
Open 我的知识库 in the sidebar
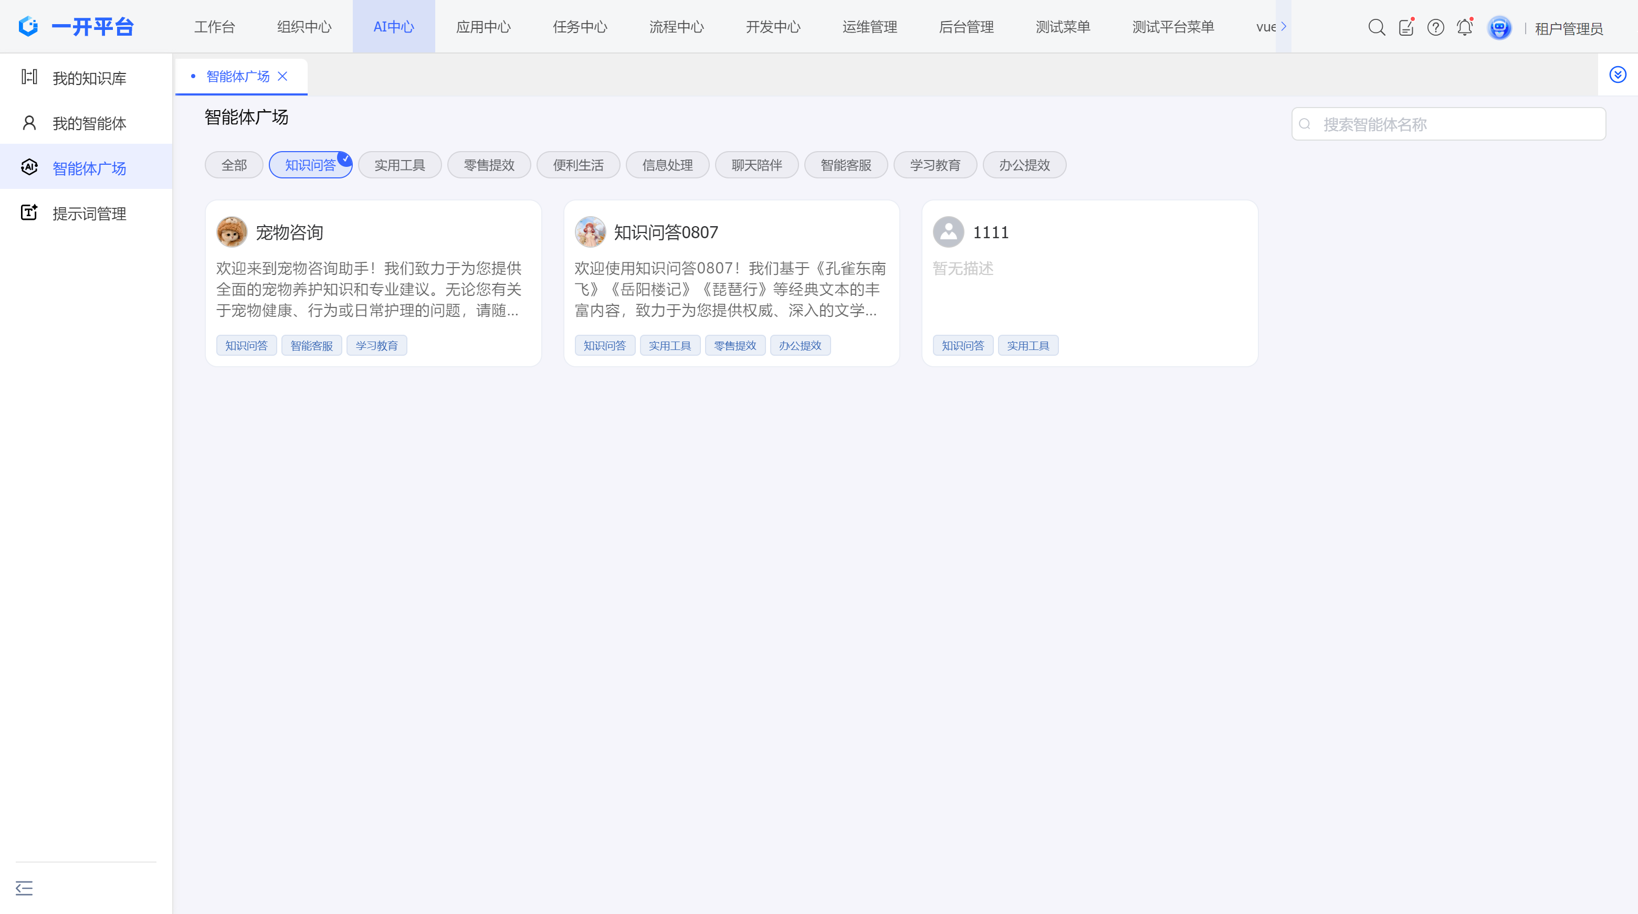[x=89, y=78]
